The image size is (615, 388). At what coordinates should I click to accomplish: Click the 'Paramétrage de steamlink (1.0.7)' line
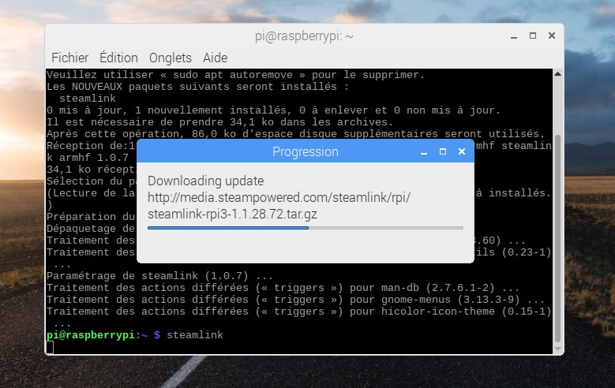159,276
